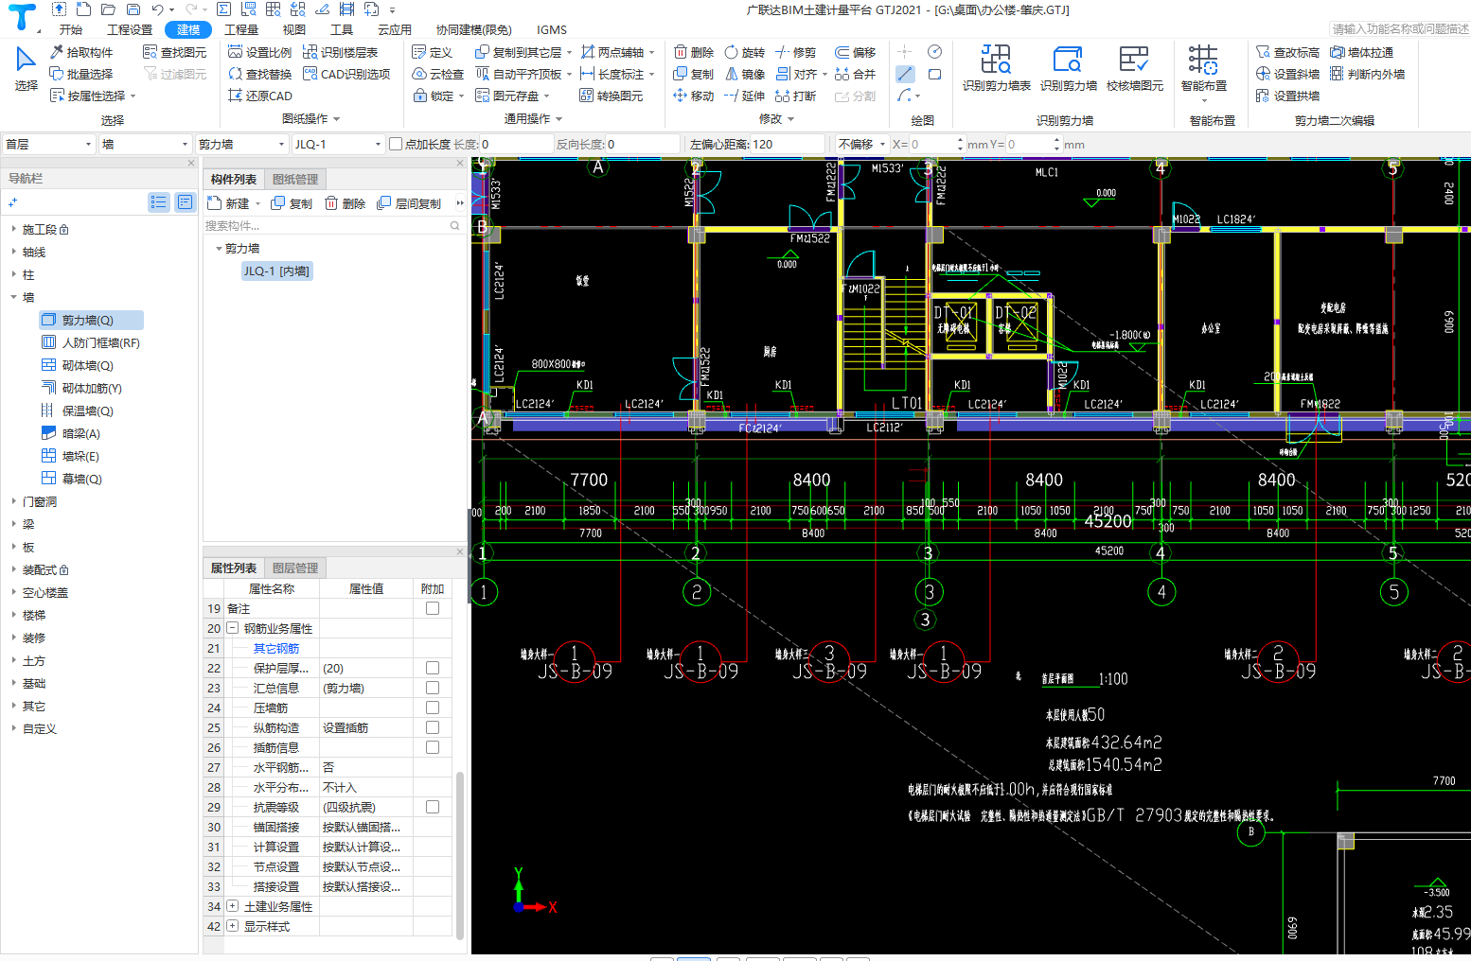Toggle 压墙筋 row attach checkbox
Image resolution: width=1471 pixels, height=961 pixels.
pyautogui.click(x=433, y=708)
